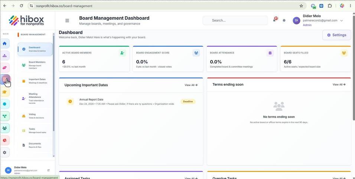Click the Board Attendance card icon

click(x=270, y=53)
